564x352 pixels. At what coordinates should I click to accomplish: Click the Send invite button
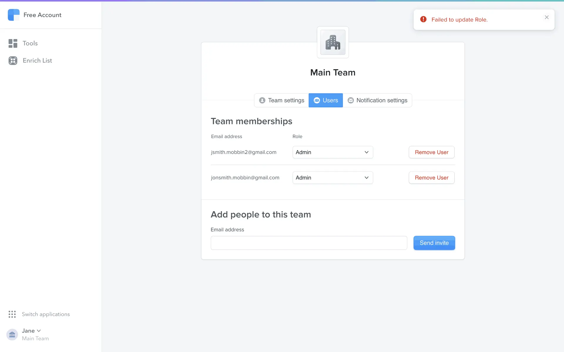tap(434, 243)
